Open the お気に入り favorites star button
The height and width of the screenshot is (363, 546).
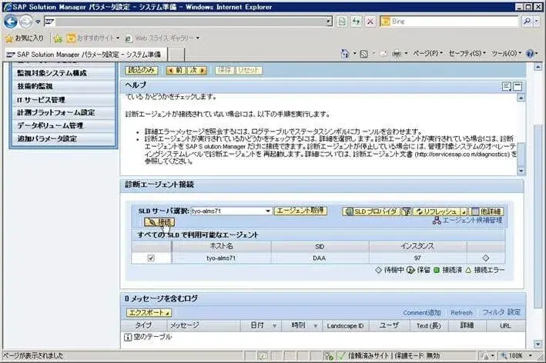tap(25, 38)
